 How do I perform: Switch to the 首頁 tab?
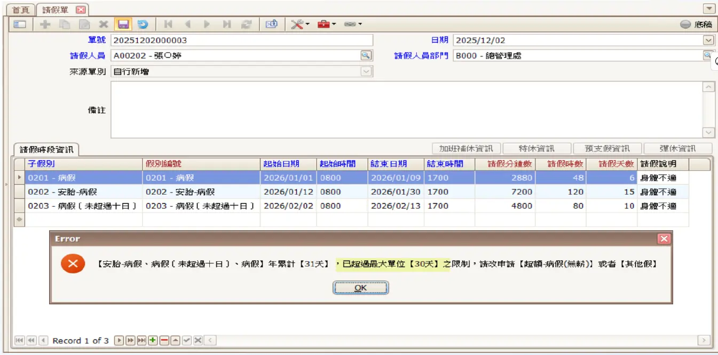point(21,10)
